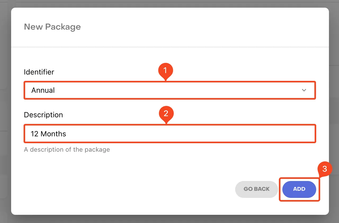Click the New Package dialog title

[52, 27]
